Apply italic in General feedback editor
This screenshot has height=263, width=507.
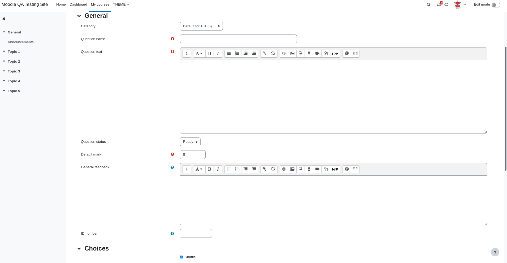point(218,169)
